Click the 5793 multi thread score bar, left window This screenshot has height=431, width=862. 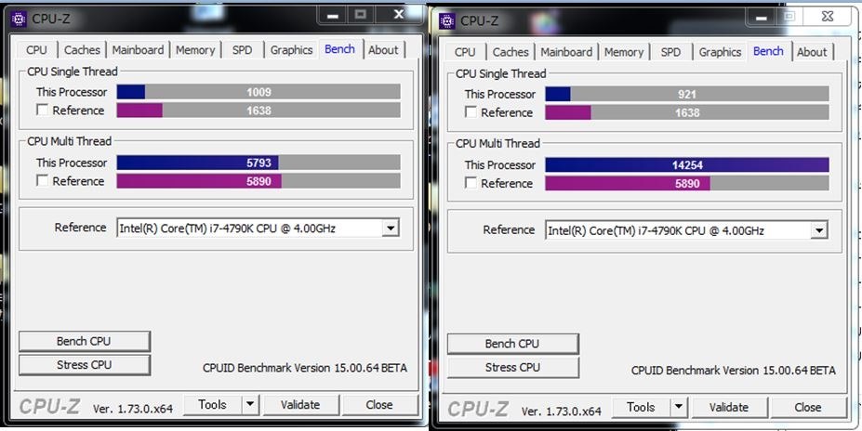pos(259,163)
